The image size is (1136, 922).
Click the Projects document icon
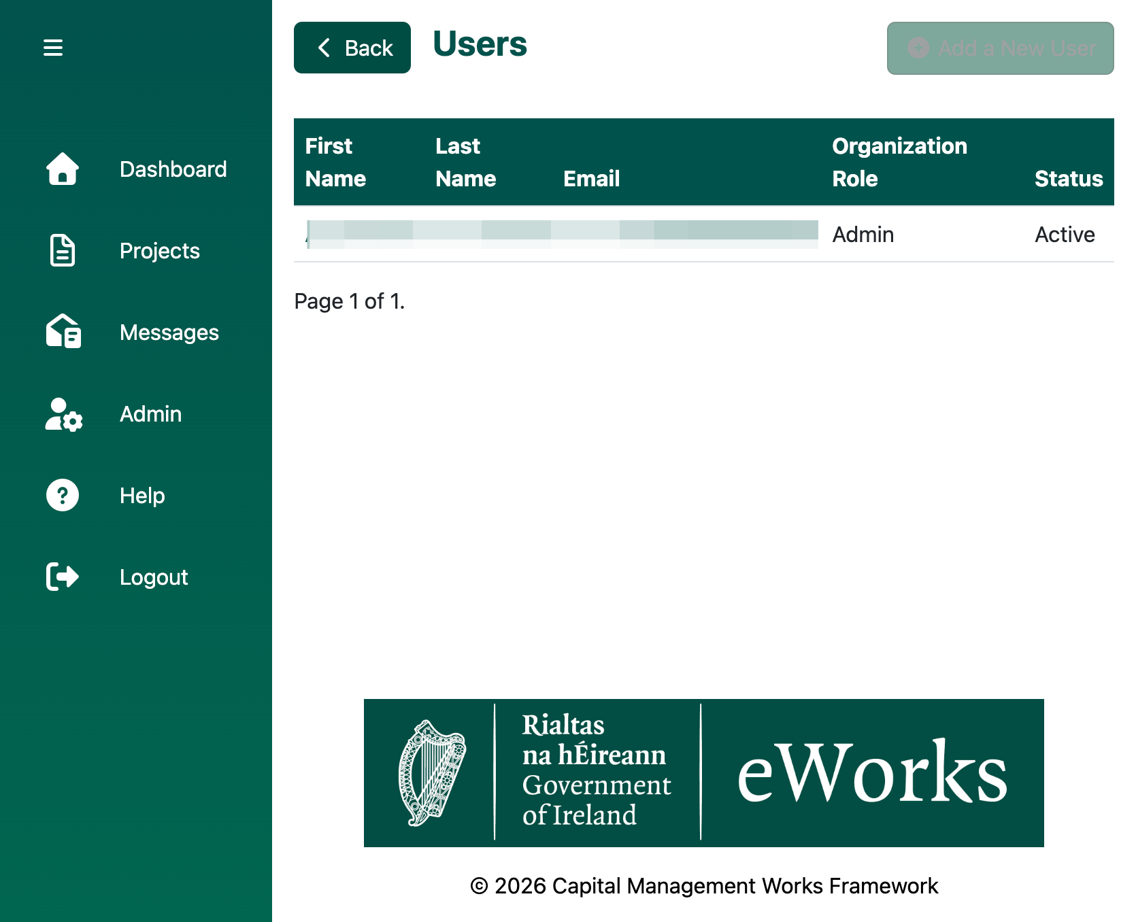point(63,250)
